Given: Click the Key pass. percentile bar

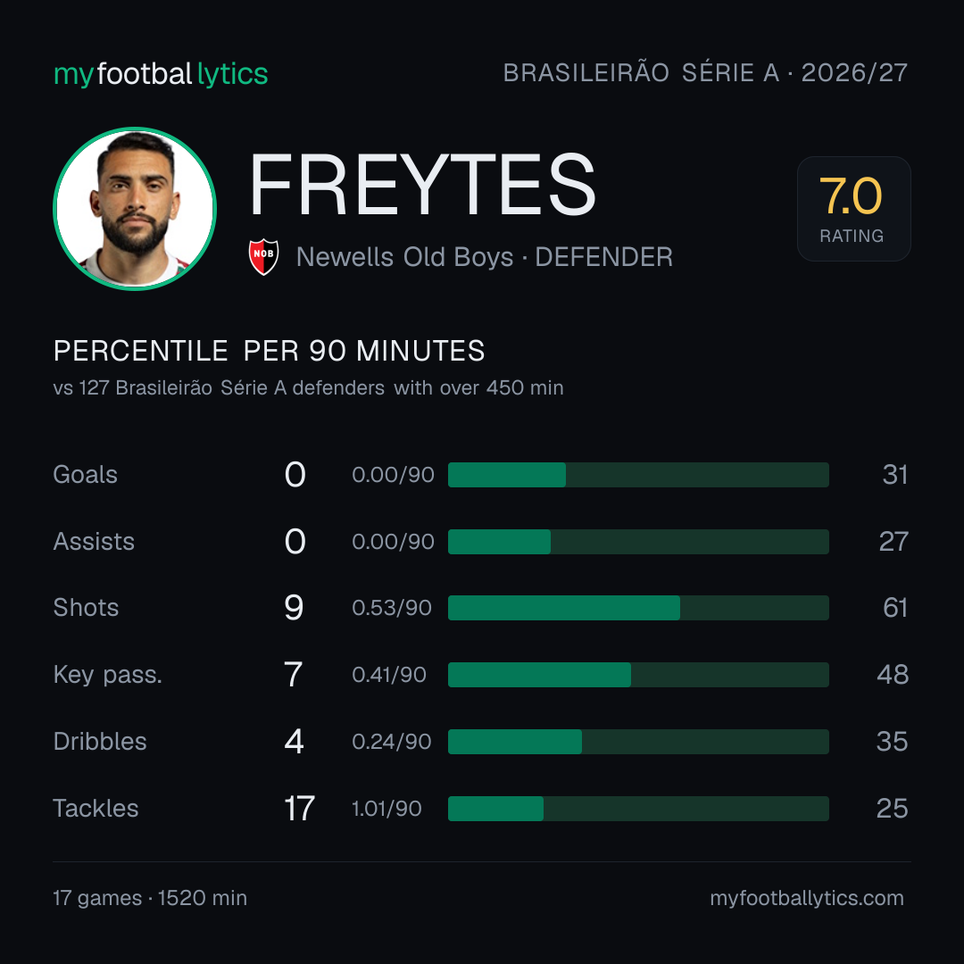Looking at the screenshot, I should [x=638, y=675].
